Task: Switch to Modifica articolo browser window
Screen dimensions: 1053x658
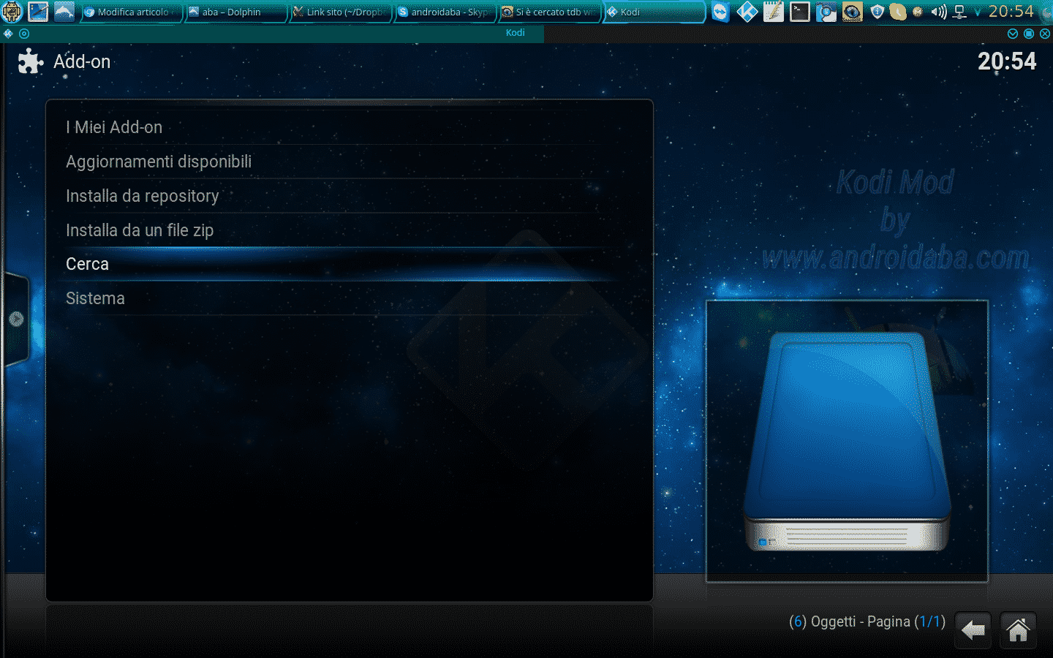Action: 130,12
